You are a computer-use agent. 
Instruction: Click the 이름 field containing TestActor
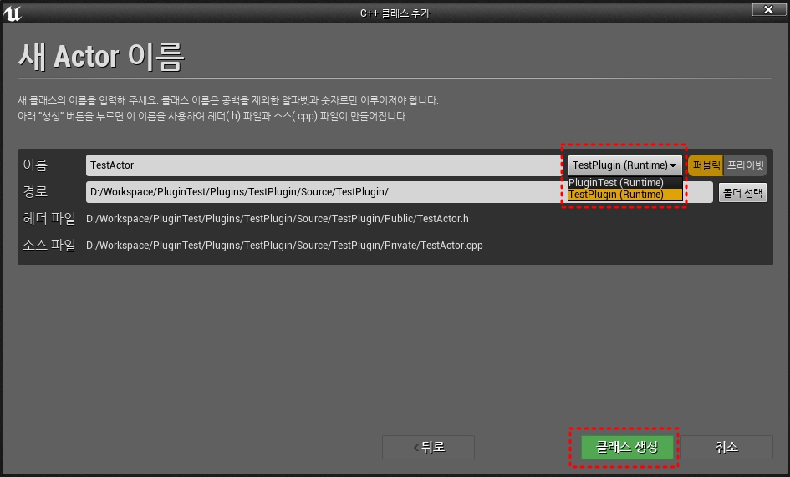click(324, 165)
